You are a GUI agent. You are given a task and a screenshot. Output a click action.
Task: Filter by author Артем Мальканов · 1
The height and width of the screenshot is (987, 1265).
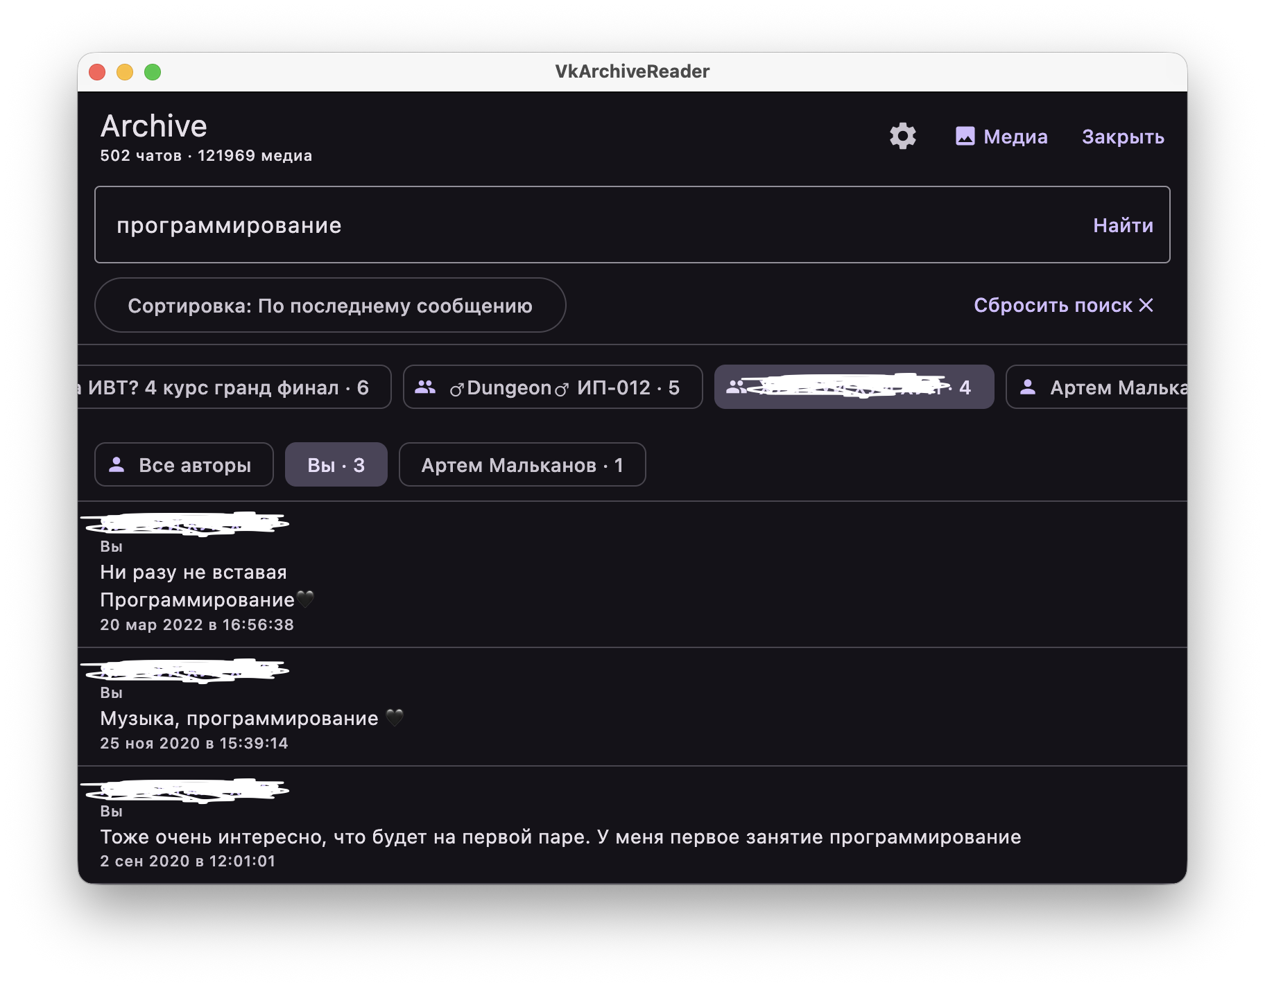tap(522, 464)
